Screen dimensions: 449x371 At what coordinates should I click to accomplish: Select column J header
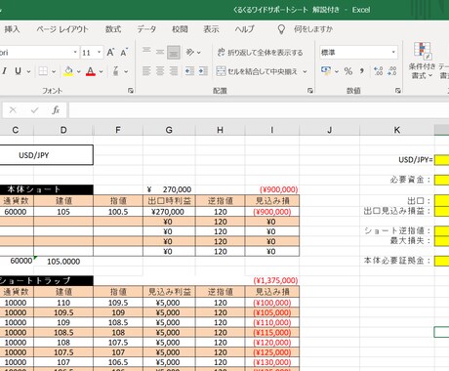330,130
